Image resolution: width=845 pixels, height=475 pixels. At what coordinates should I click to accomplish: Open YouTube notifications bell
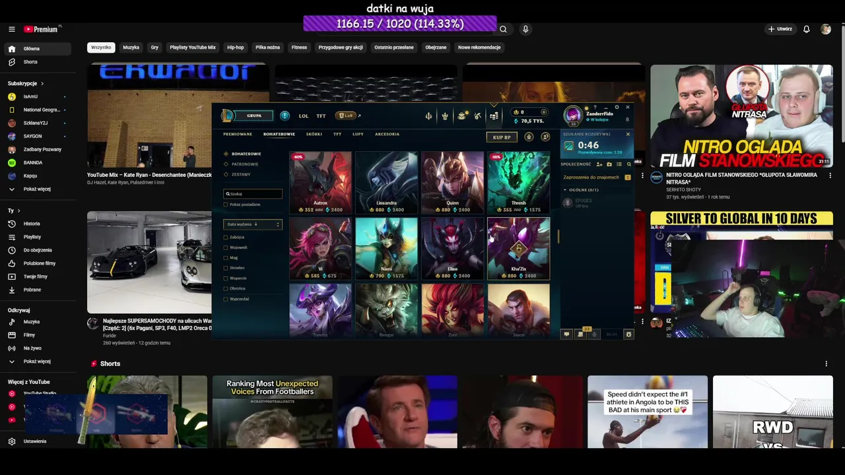[x=806, y=29]
